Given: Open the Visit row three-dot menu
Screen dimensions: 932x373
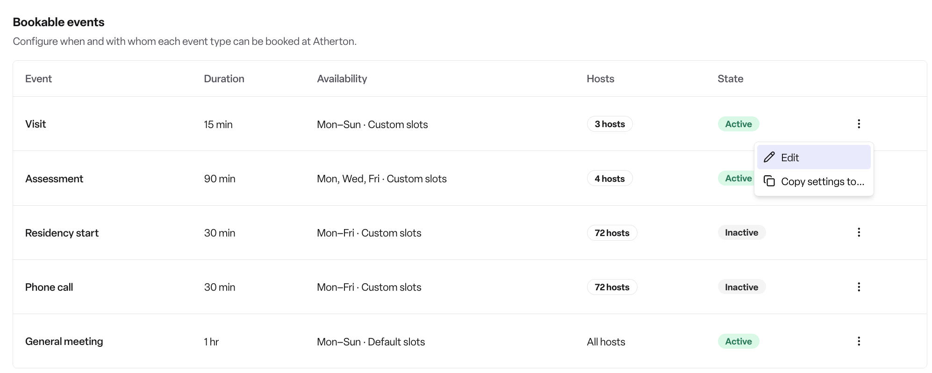Looking at the screenshot, I should [x=859, y=124].
